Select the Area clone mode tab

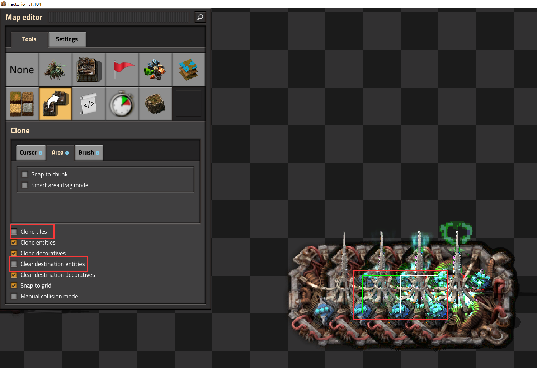click(60, 153)
